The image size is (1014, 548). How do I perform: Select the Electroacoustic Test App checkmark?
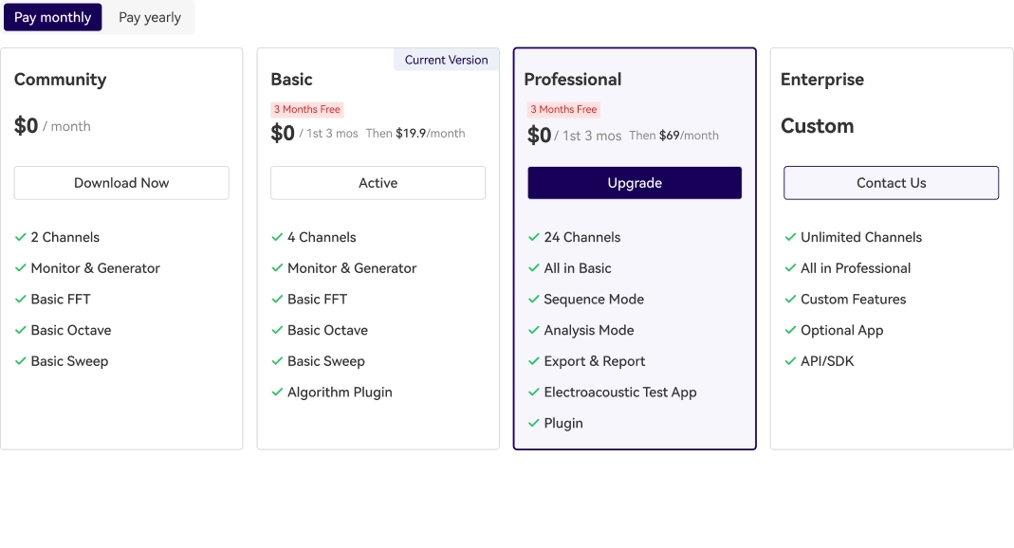534,392
